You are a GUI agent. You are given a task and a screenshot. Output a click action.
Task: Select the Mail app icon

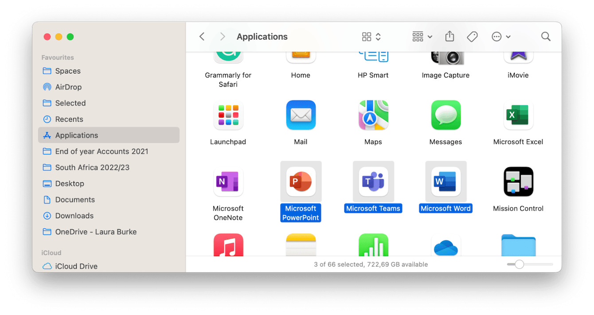point(301,115)
